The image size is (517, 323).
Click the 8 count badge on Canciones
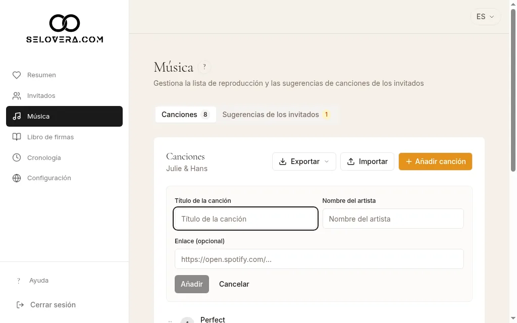tap(205, 115)
